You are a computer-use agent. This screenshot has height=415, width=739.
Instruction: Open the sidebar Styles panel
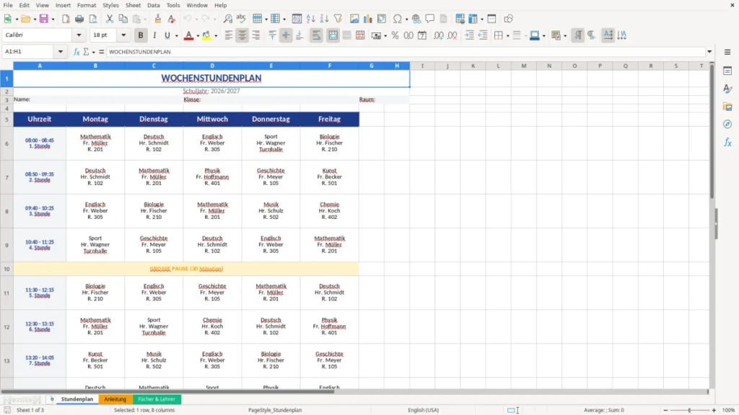(x=727, y=89)
